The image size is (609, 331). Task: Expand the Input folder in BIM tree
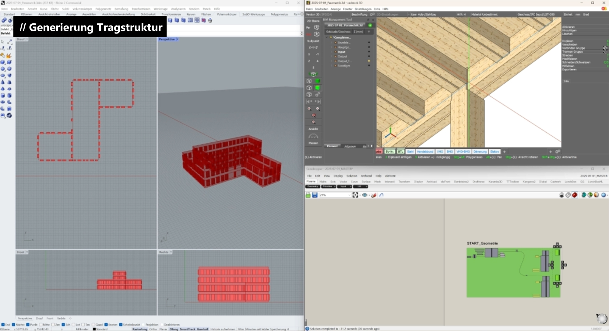332,52
